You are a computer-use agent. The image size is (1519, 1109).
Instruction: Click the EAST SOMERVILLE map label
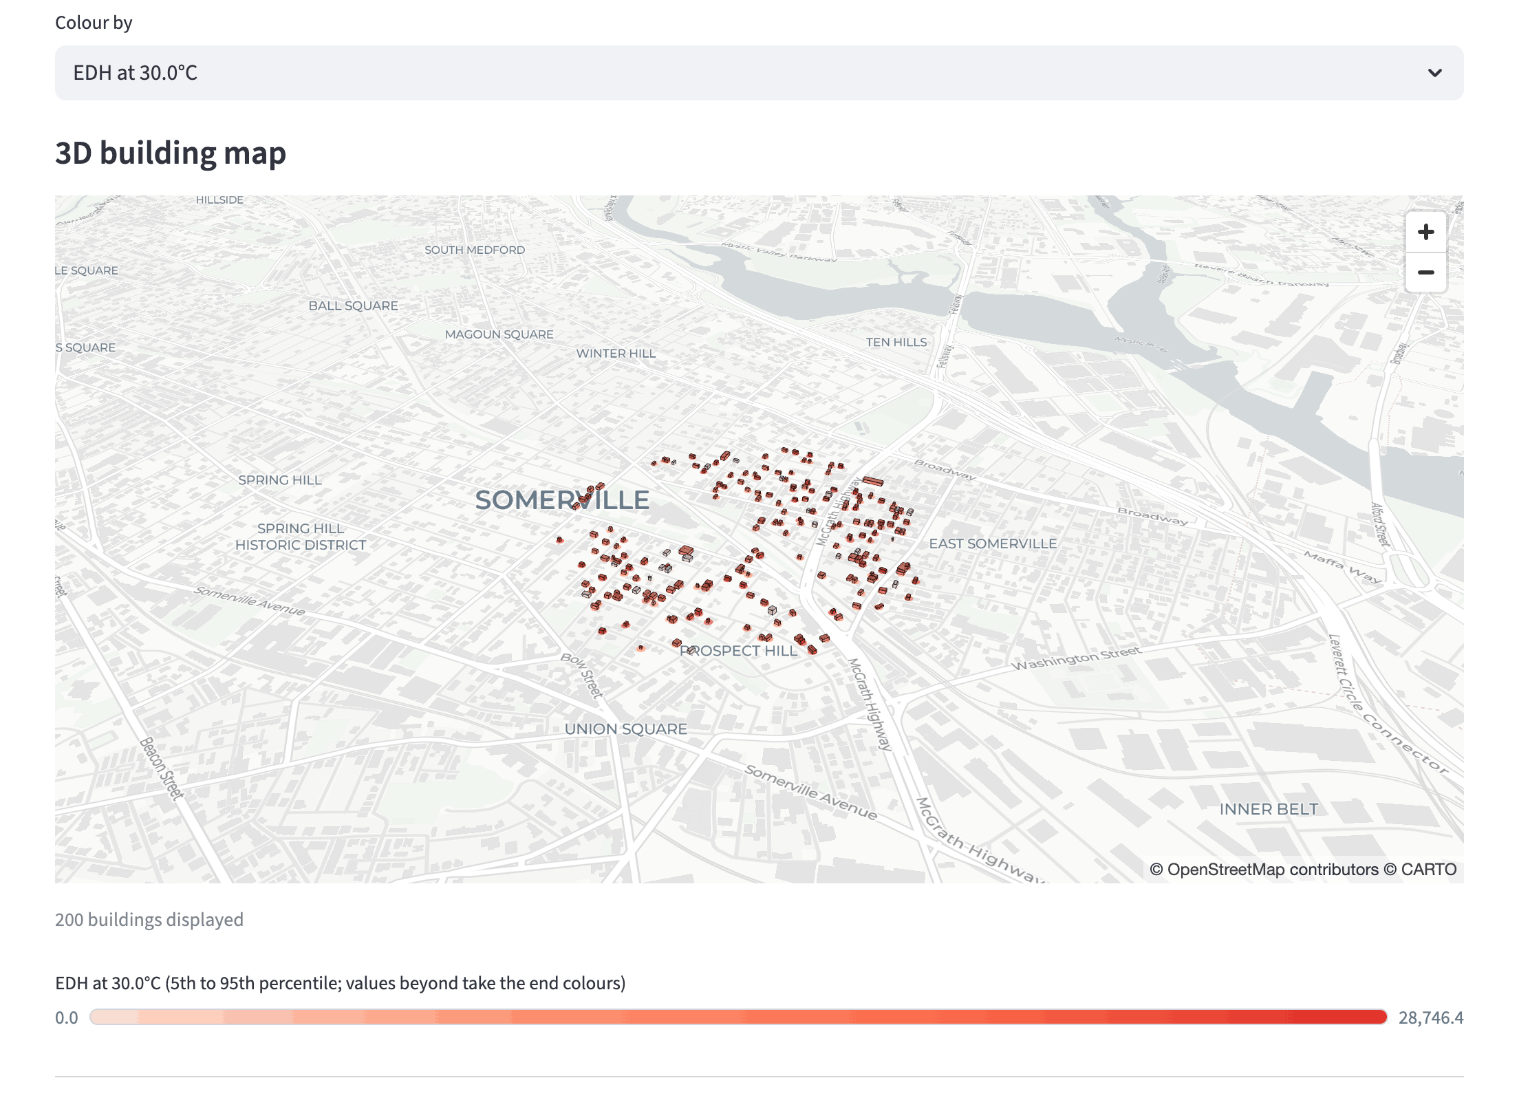(993, 543)
